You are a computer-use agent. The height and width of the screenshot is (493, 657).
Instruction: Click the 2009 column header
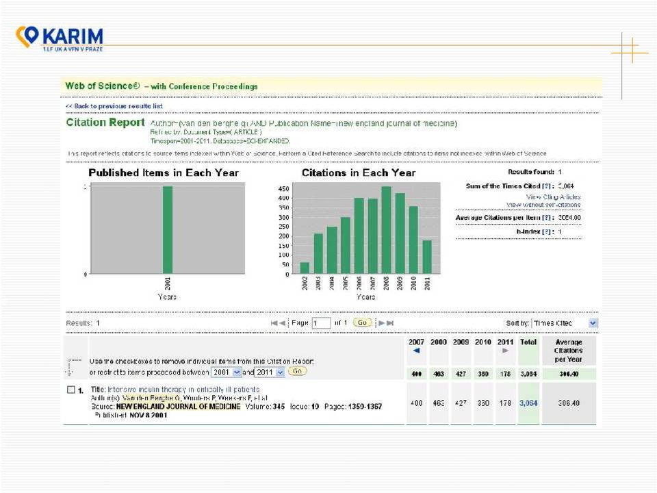461,342
